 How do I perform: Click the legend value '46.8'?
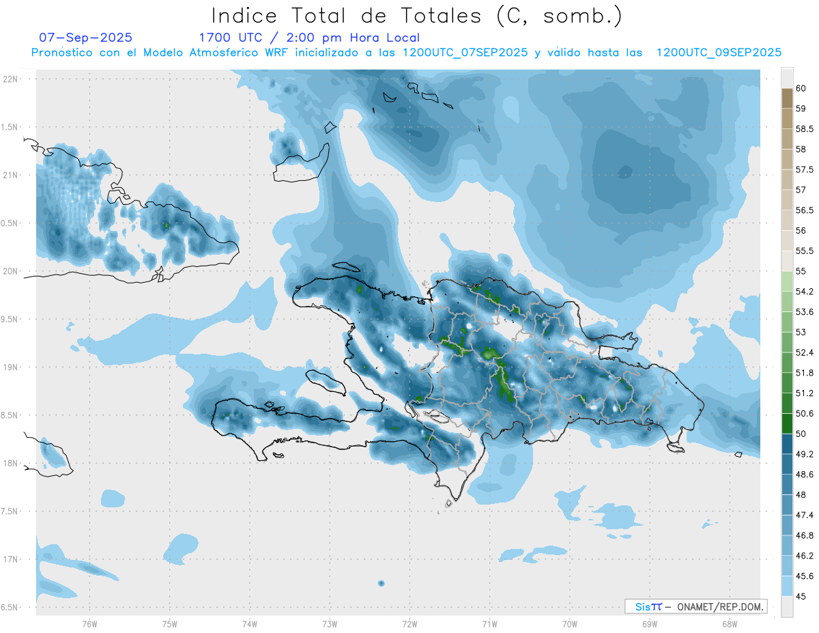coord(804,535)
